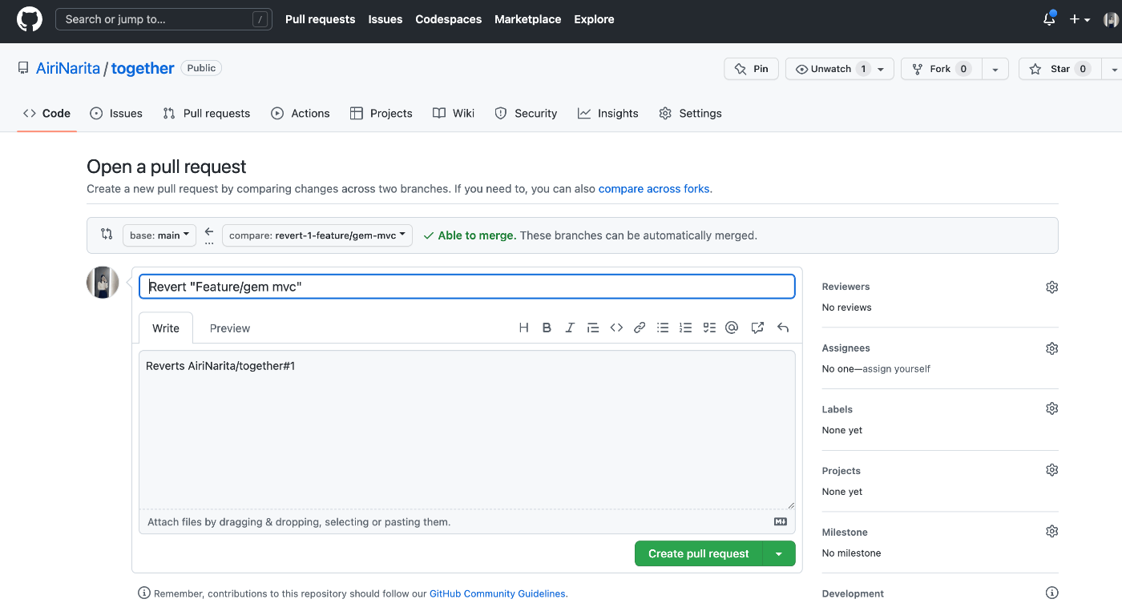Focus the Search or jump to field
1122x603 pixels.
point(163,19)
